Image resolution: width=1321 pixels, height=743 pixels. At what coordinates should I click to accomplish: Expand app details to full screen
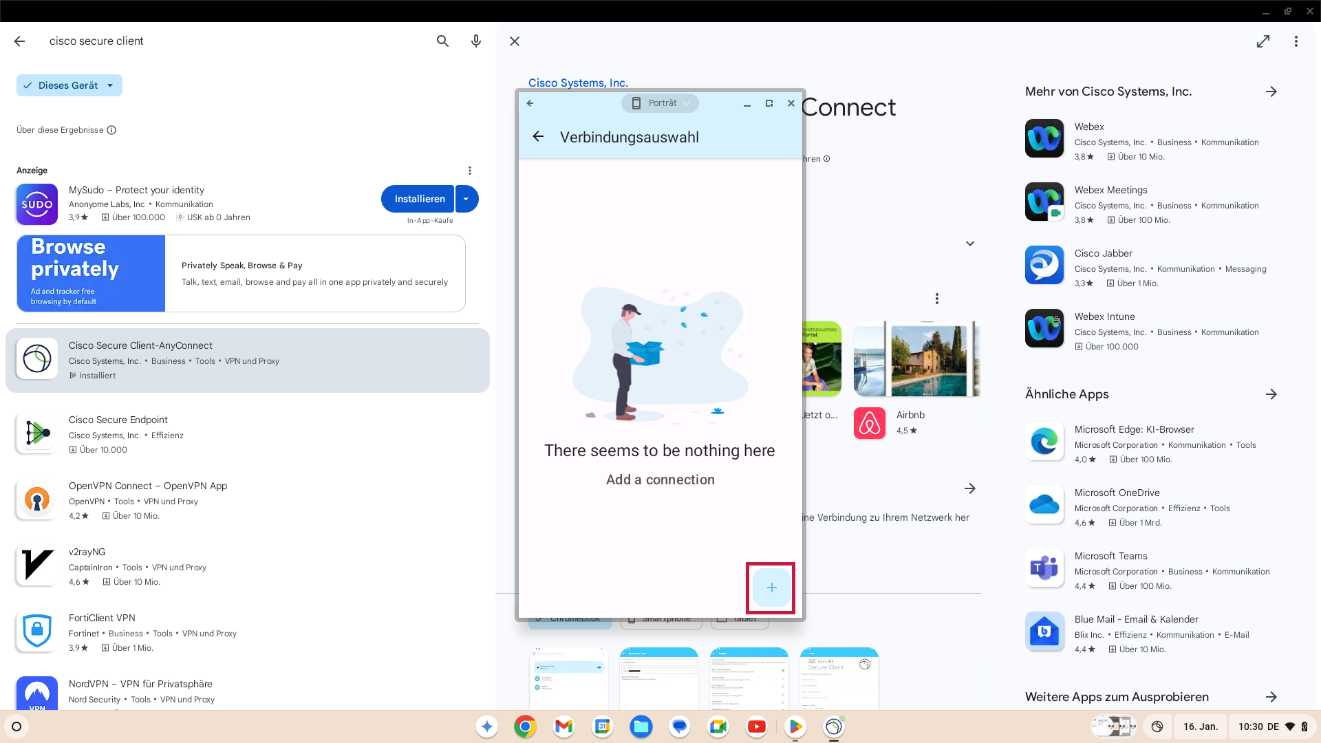[x=1263, y=41]
